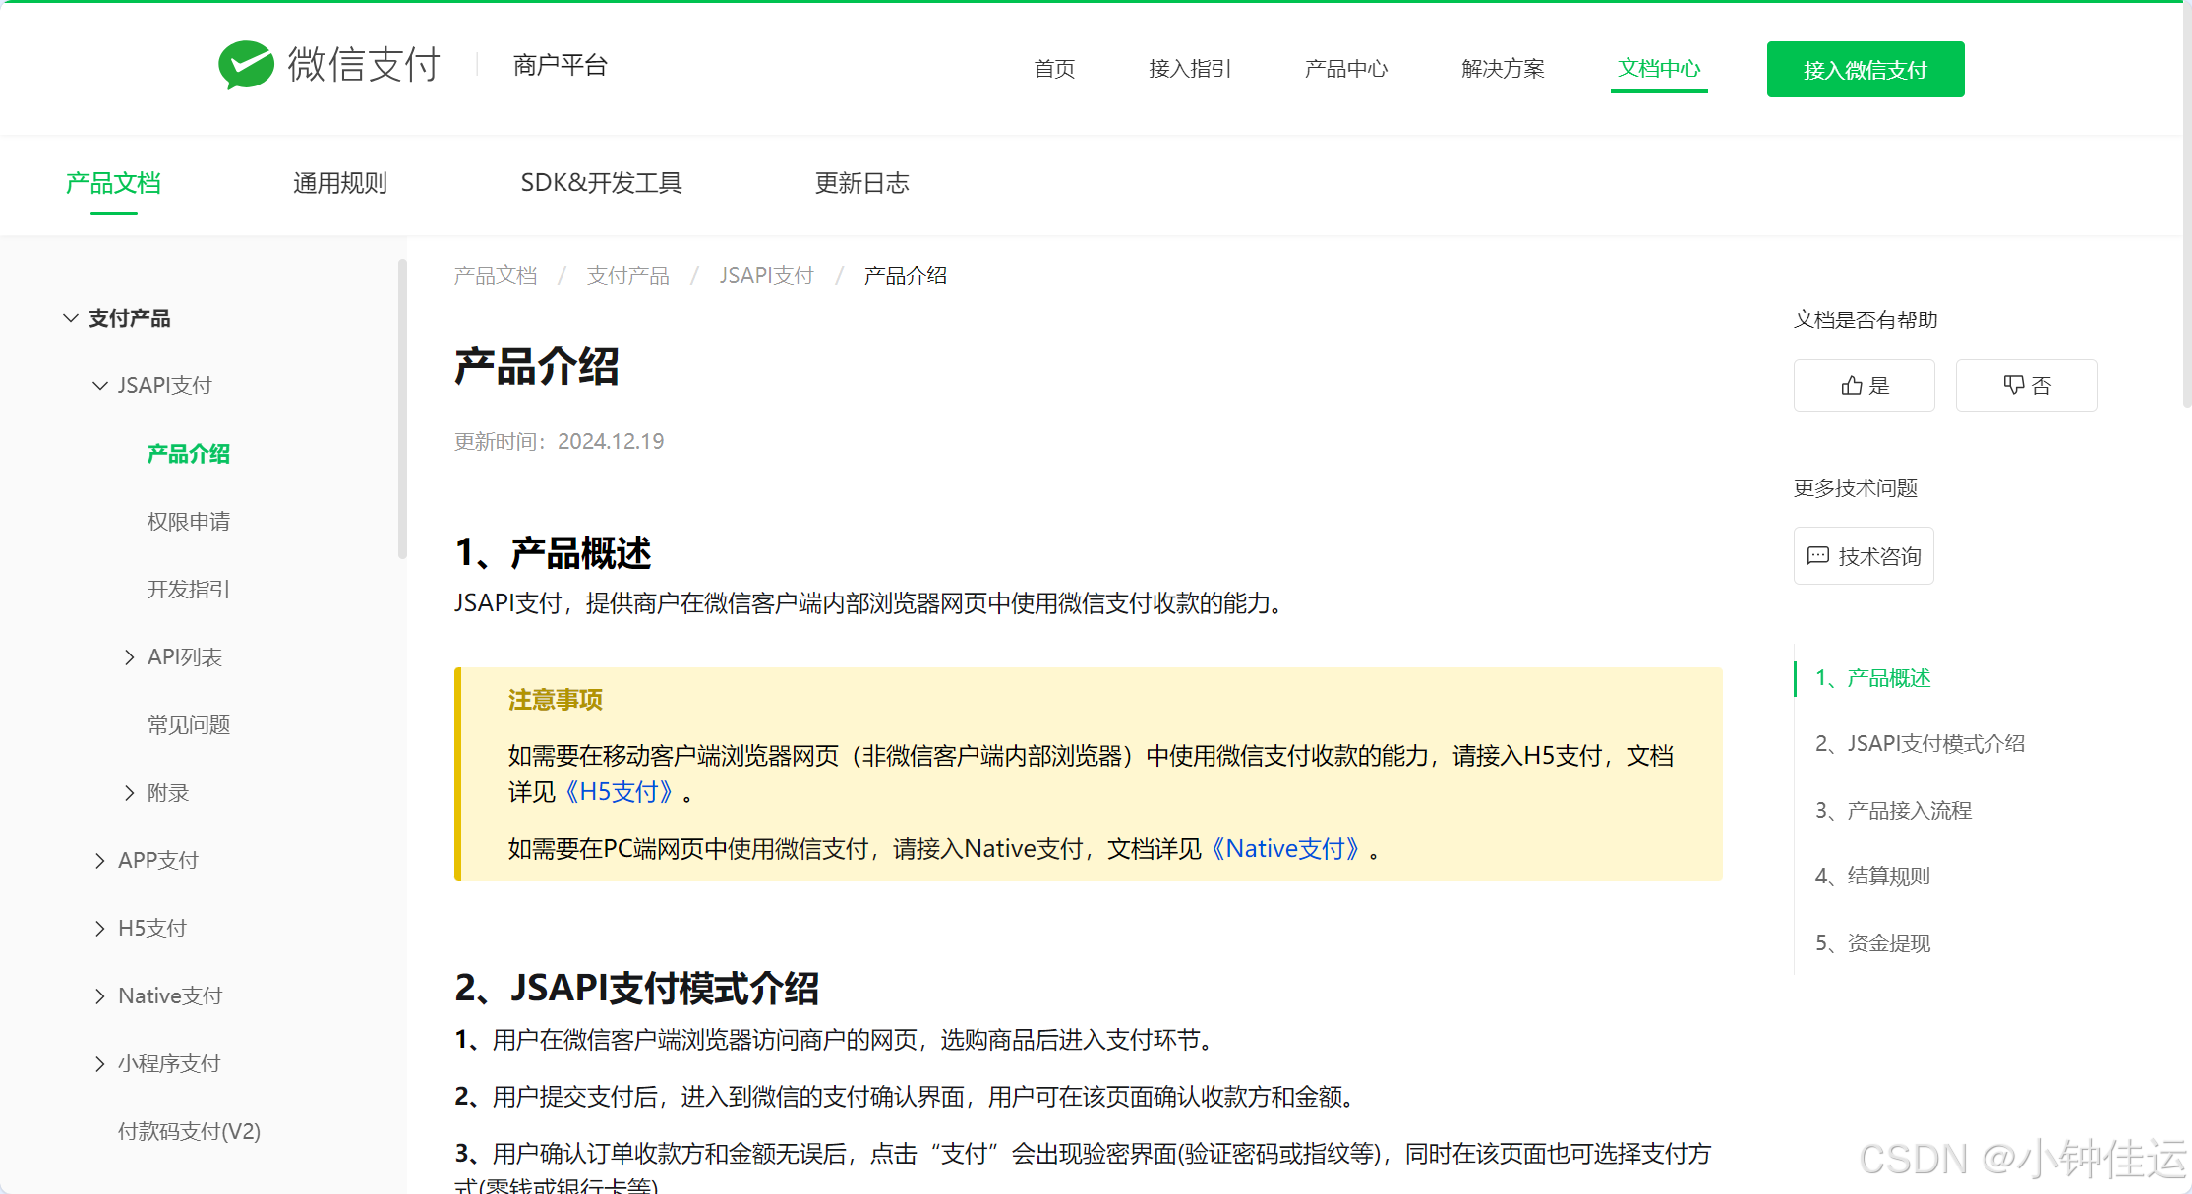Expand the APP支付 tree item
Image resolution: width=2192 pixels, height=1194 pixels.
(99, 861)
